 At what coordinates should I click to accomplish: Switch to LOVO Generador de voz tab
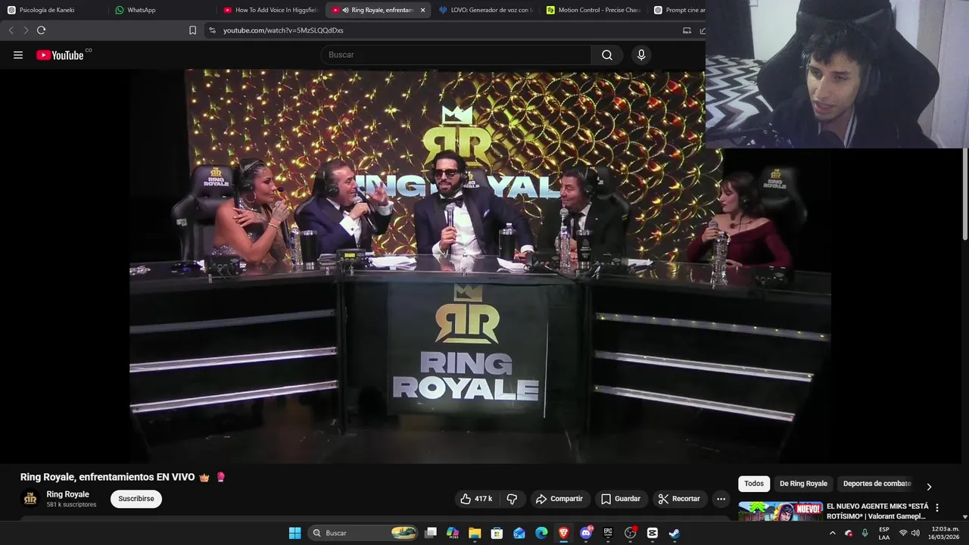point(486,10)
